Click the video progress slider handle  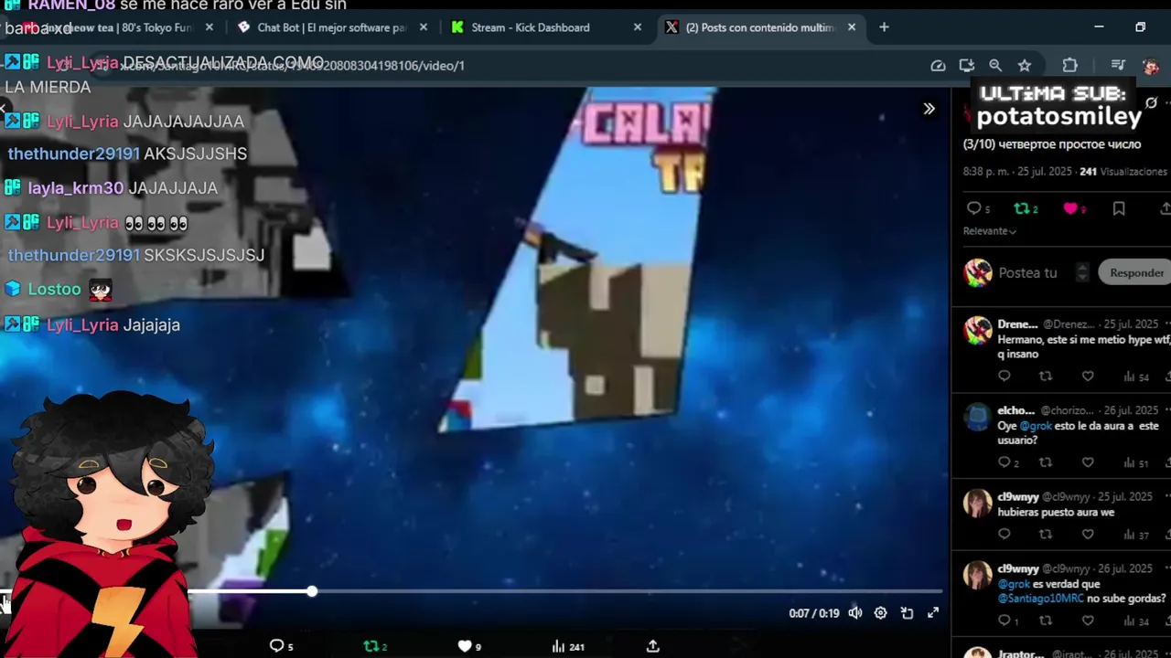[312, 592]
